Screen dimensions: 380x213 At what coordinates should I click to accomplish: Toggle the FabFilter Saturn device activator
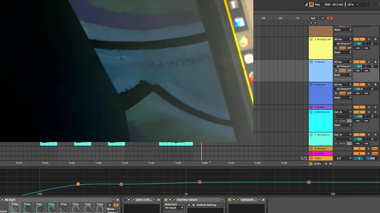[166, 200]
